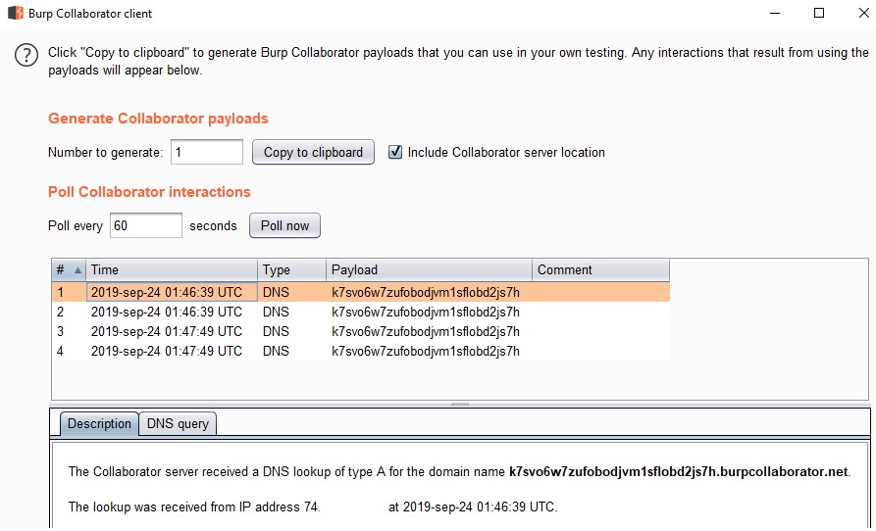This screenshot has height=531, width=876.
Task: Click the Copy to clipboard button
Action: [313, 152]
